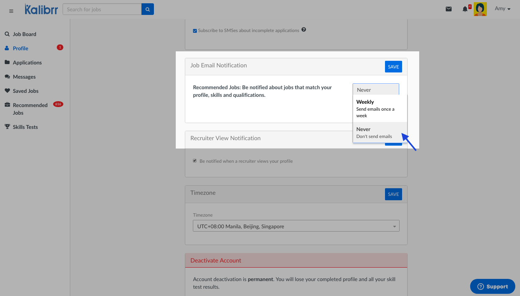Viewport: 520px width, 296px height.
Task: Click the SMS help question mark icon
Action: [304, 30]
